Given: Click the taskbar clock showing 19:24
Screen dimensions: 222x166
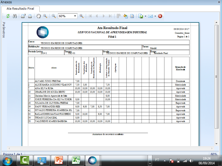Looking at the screenshot, I should (x=206, y=161).
